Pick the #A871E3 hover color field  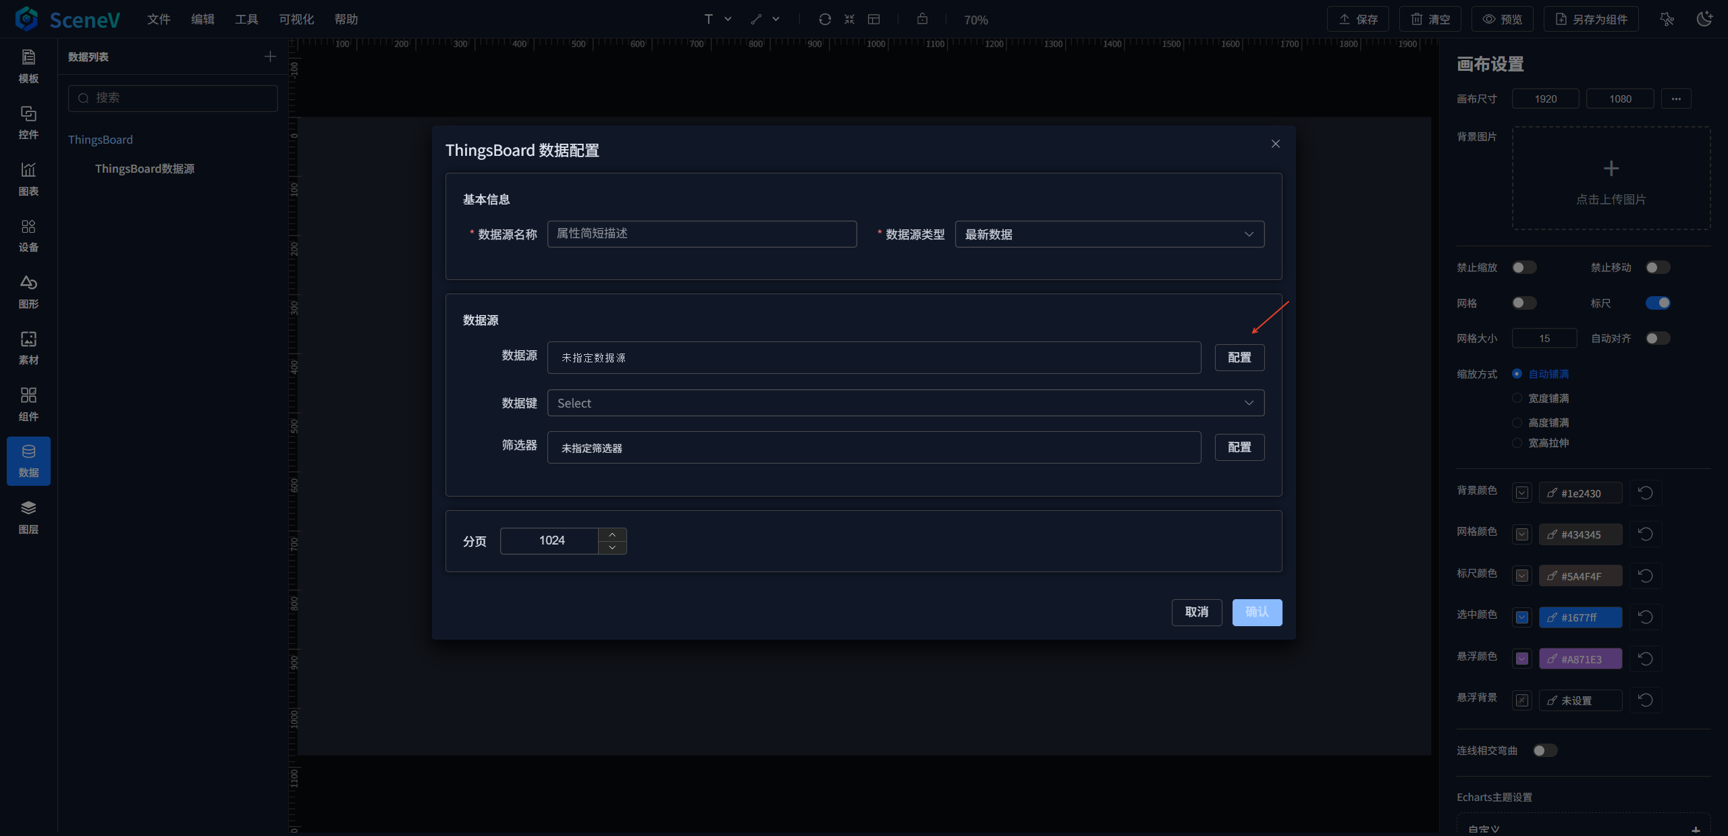point(1580,659)
